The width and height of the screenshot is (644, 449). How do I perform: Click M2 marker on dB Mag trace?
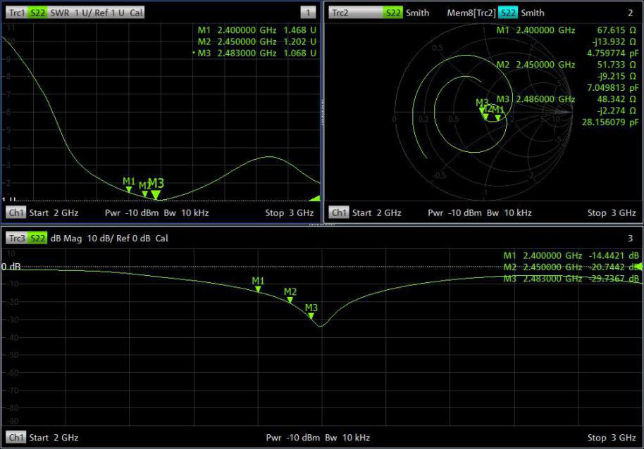(x=290, y=300)
